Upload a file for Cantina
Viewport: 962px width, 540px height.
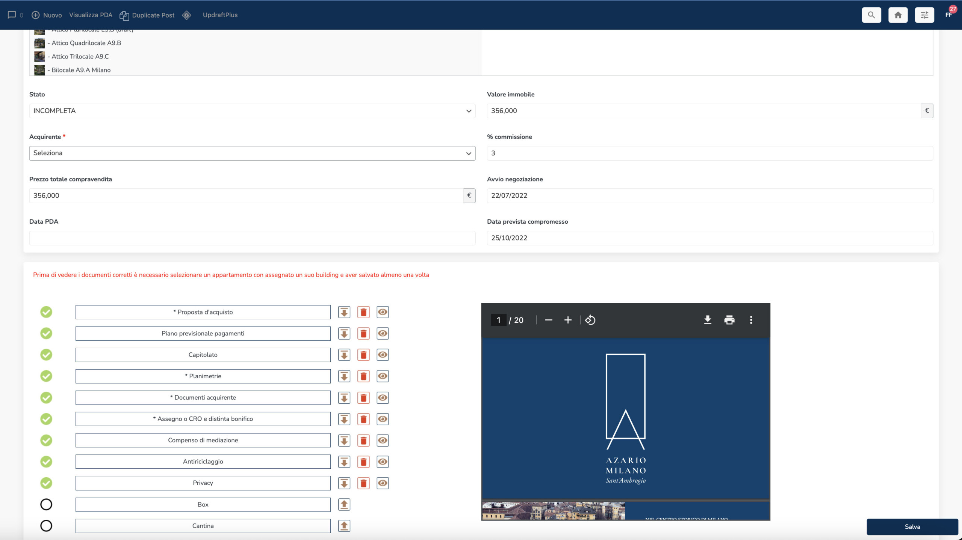click(x=344, y=526)
